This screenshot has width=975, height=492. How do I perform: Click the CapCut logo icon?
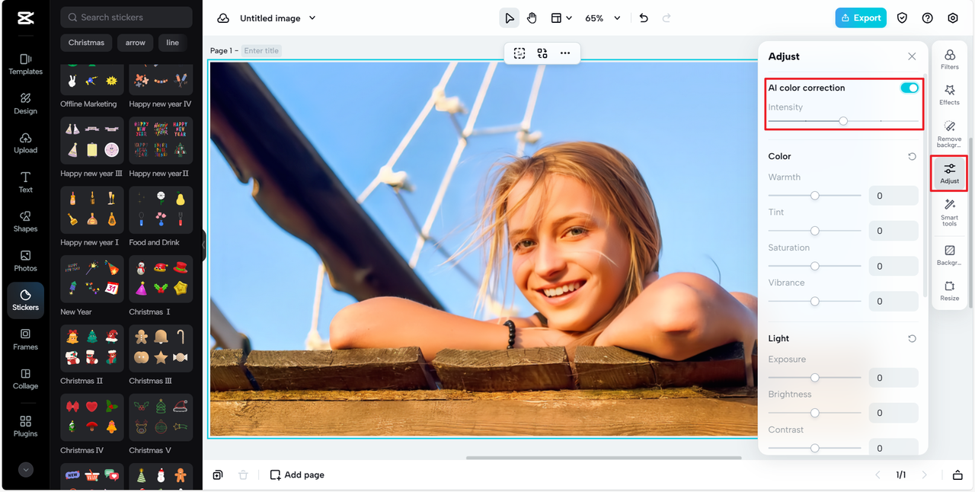pos(25,18)
